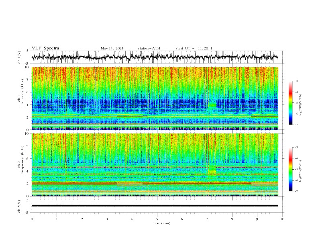The image size is (318, 246).
Task: Click the "Time (min)" x-axis label
Action: 161,223
